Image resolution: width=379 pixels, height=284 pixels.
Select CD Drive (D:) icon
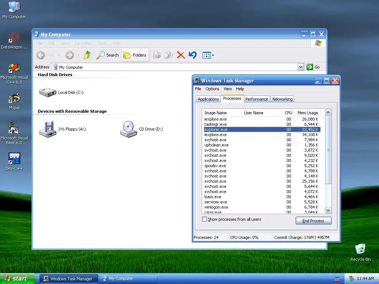pyautogui.click(x=141, y=129)
